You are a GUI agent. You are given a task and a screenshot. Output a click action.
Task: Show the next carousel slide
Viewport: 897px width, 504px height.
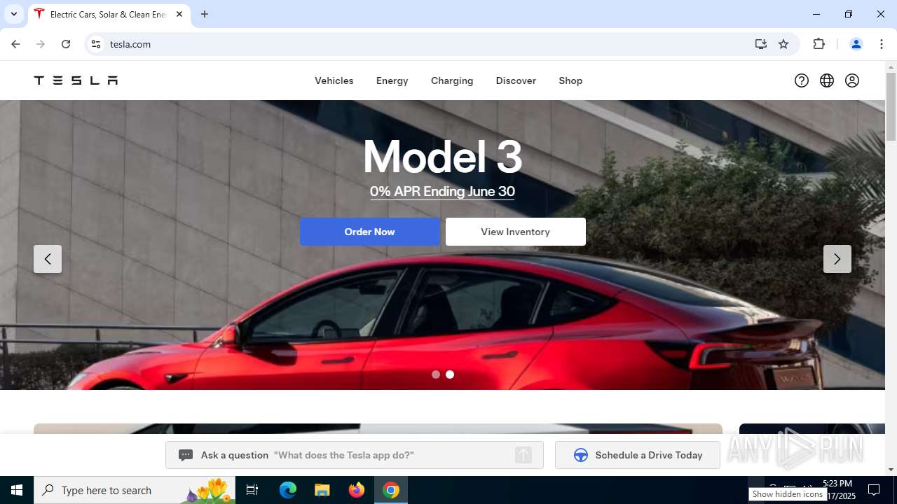(837, 259)
